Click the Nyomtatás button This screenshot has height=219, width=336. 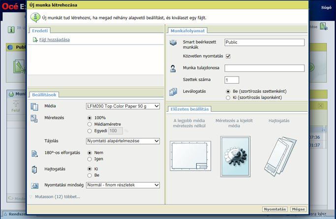[x=275, y=209]
